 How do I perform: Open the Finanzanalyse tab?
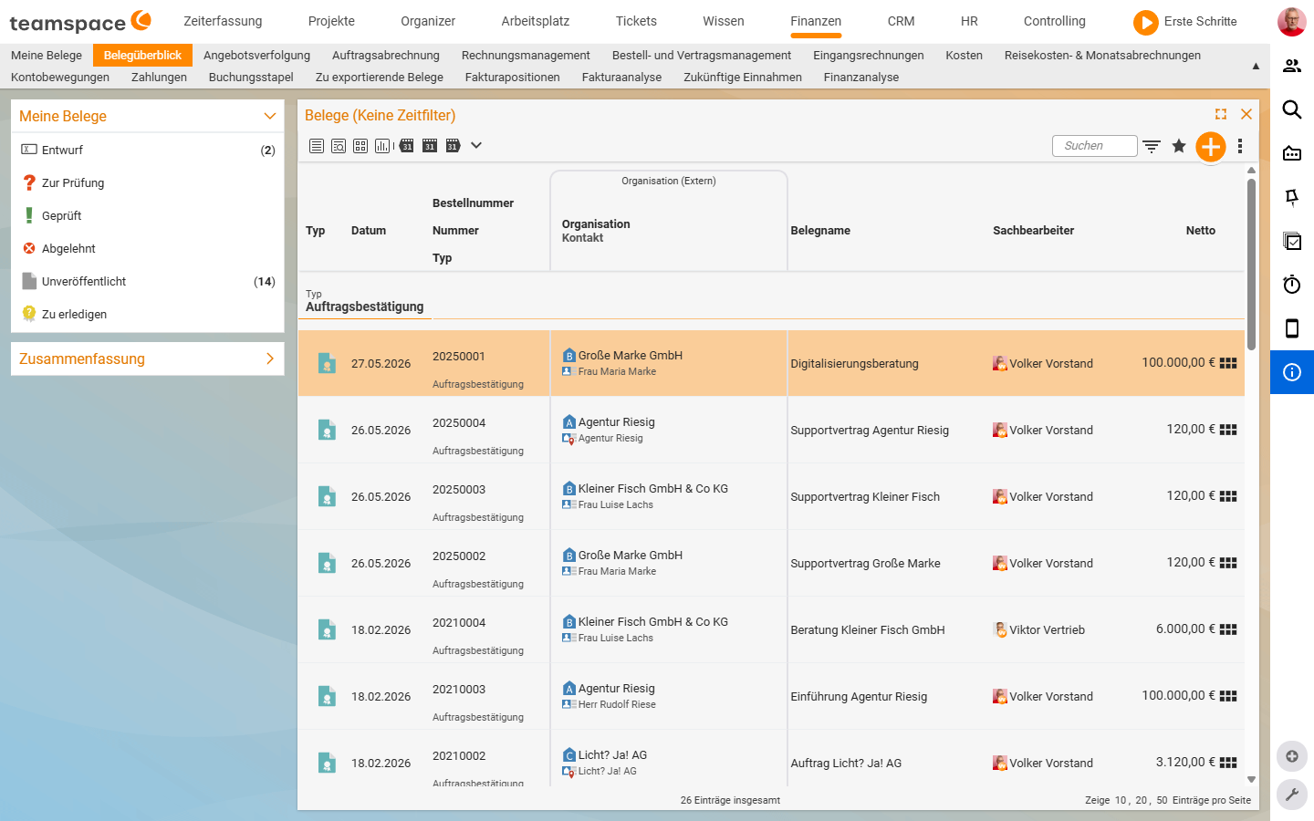(x=861, y=78)
